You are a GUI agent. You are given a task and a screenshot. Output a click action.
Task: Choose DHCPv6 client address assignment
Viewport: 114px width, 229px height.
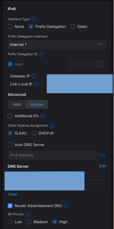34,133
